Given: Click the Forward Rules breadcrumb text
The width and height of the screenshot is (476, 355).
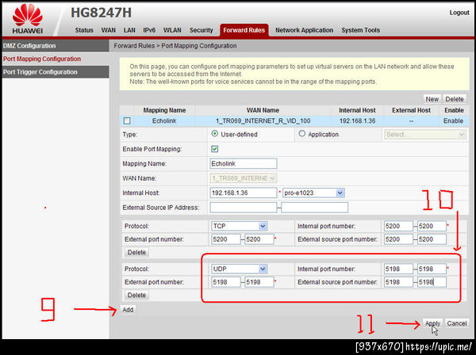Looking at the screenshot, I should 134,46.
